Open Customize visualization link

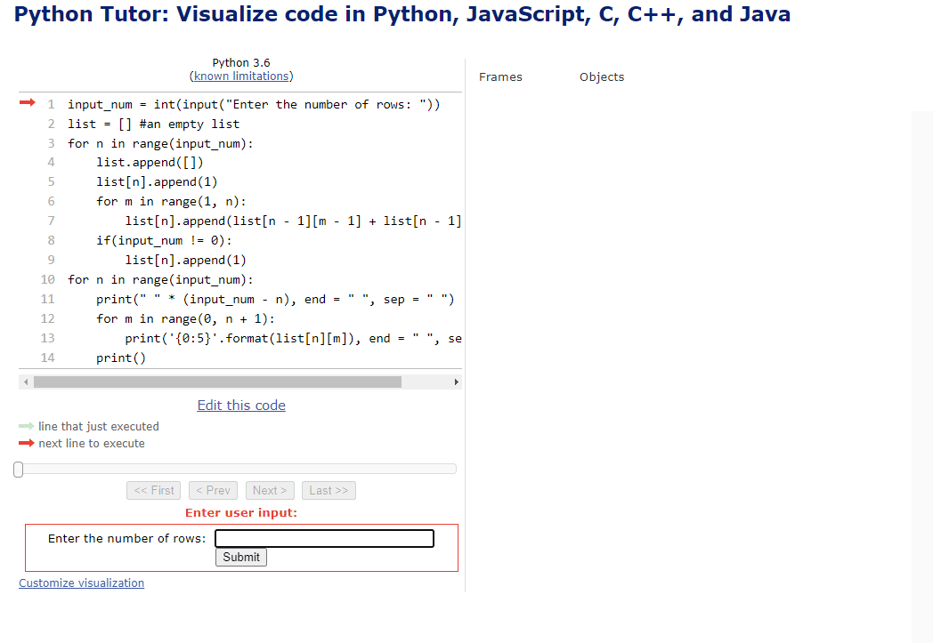[x=82, y=583]
